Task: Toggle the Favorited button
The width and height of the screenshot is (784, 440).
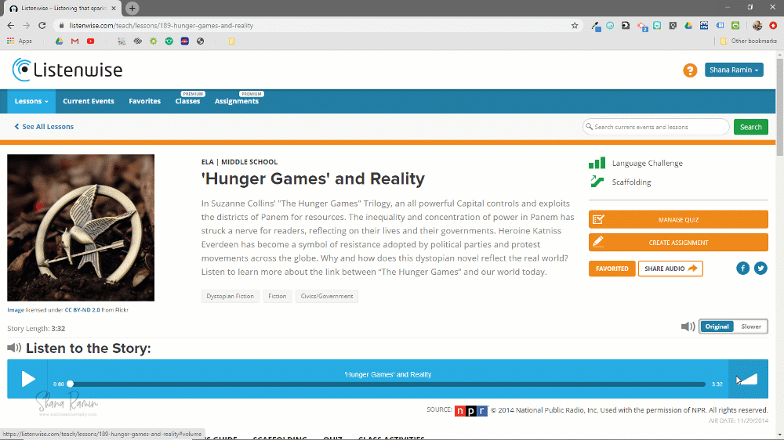Action: tap(612, 269)
